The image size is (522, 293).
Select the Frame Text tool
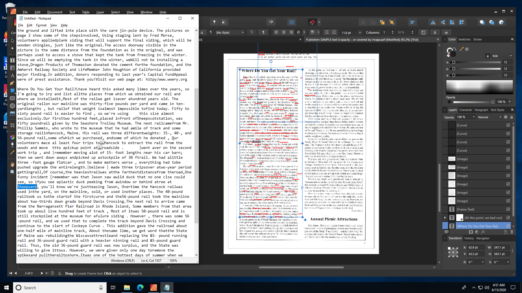pyautogui.click(x=13, y=60)
